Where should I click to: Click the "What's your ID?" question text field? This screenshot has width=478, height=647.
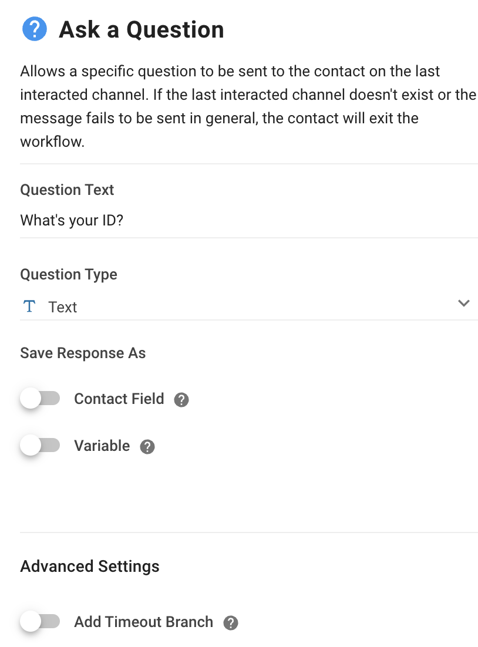249,220
